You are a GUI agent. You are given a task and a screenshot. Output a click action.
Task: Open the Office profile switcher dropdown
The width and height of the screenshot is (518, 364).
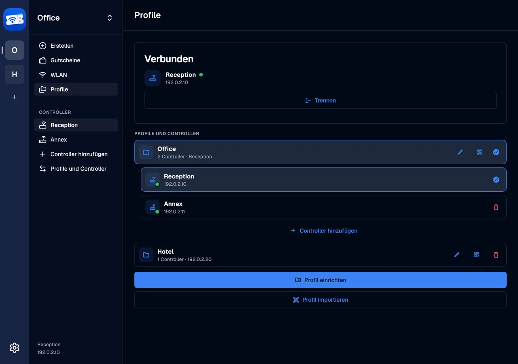[76, 18]
